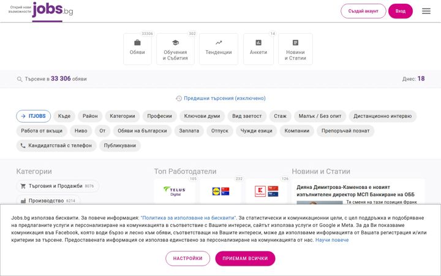The width and height of the screenshot is (441, 276).
Task: Click the factory icon for Производство
Action: [x=23, y=201]
